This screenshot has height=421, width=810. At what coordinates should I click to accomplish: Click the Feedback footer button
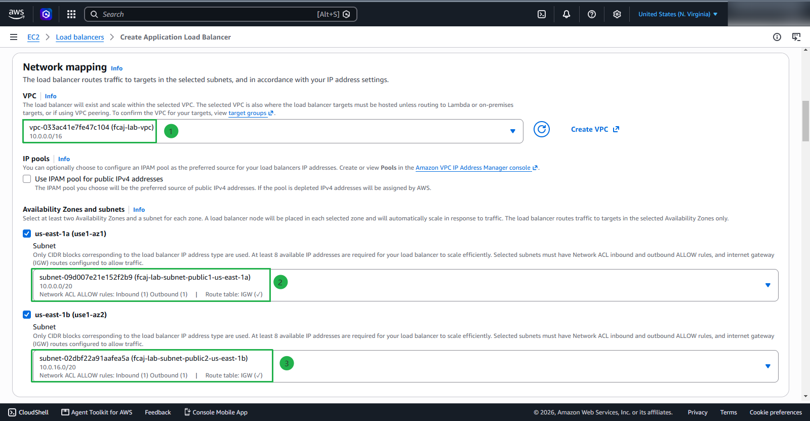point(158,412)
